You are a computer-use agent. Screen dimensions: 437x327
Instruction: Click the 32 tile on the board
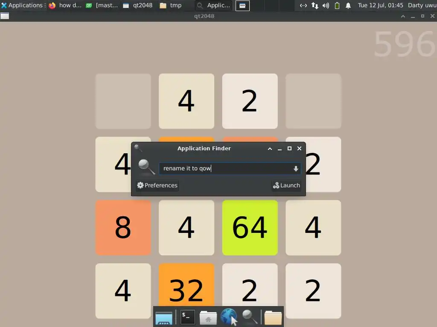[x=186, y=285]
